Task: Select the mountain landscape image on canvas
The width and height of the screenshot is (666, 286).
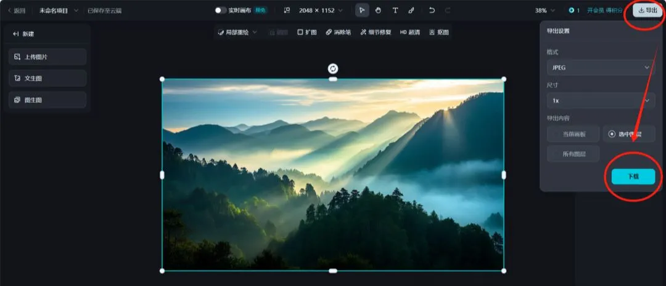Action: coord(333,175)
